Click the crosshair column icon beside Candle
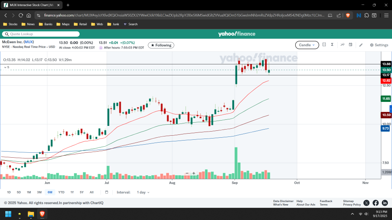This screenshot has width=392, height=220. pyautogui.click(x=324, y=45)
